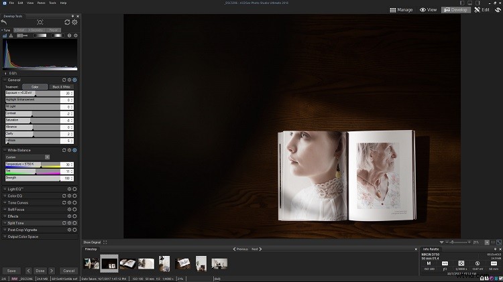
Task: Reset the General group with its refresh icon
Action: [64, 80]
